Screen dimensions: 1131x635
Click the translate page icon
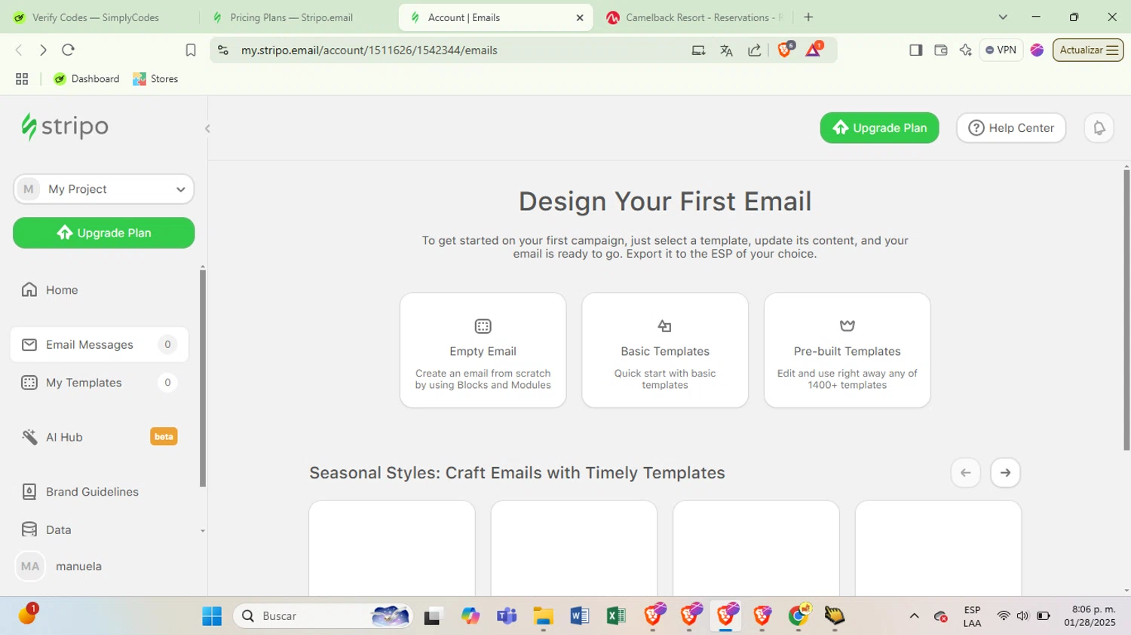(x=726, y=50)
